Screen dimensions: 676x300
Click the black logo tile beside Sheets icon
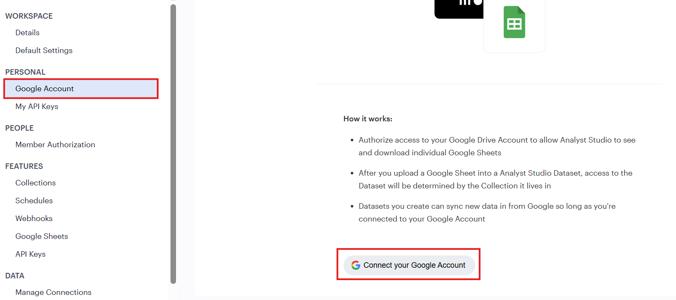[459, 9]
